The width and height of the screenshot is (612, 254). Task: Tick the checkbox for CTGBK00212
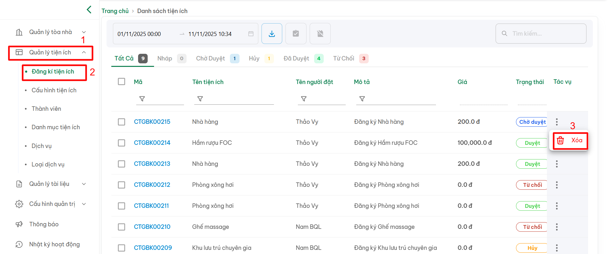point(122,185)
